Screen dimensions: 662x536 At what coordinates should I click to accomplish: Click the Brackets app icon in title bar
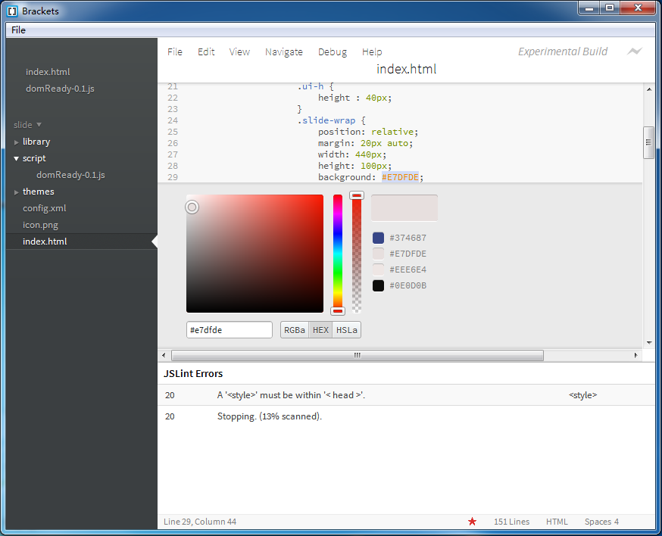12,11
